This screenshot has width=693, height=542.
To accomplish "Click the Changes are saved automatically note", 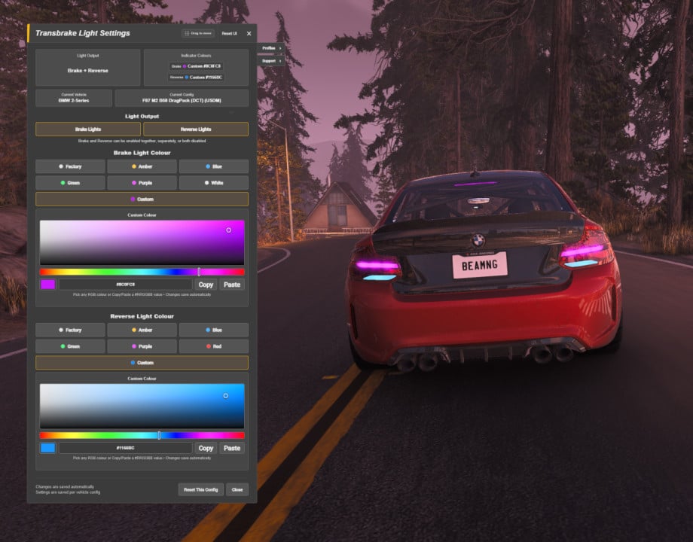I will (65, 487).
